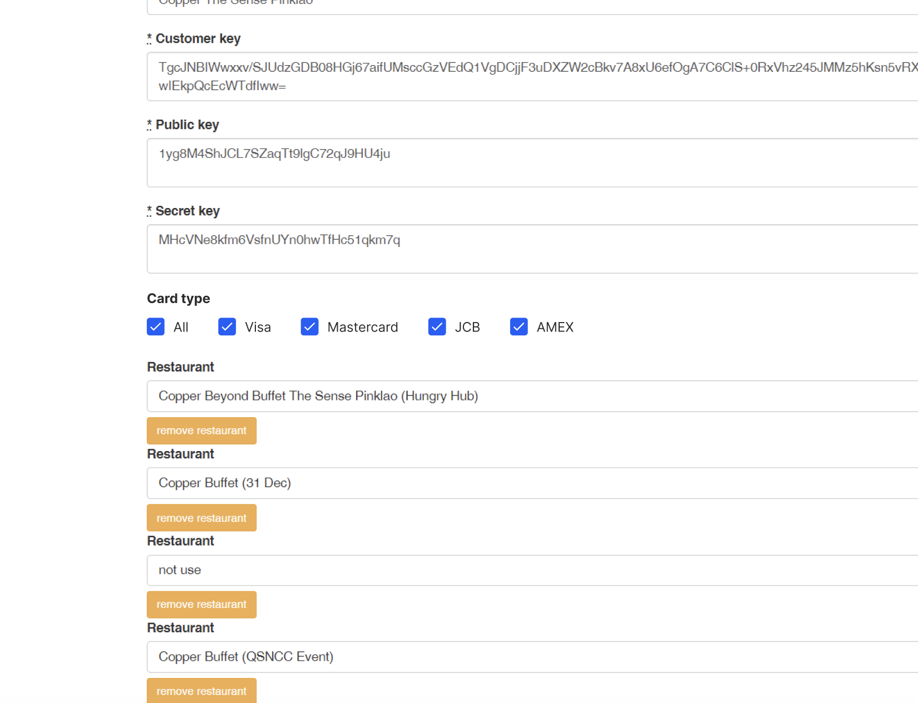Image resolution: width=918 pixels, height=703 pixels.
Task: Remove the Copper Buffet (QSNCC Event) restaurant
Action: [x=201, y=691]
